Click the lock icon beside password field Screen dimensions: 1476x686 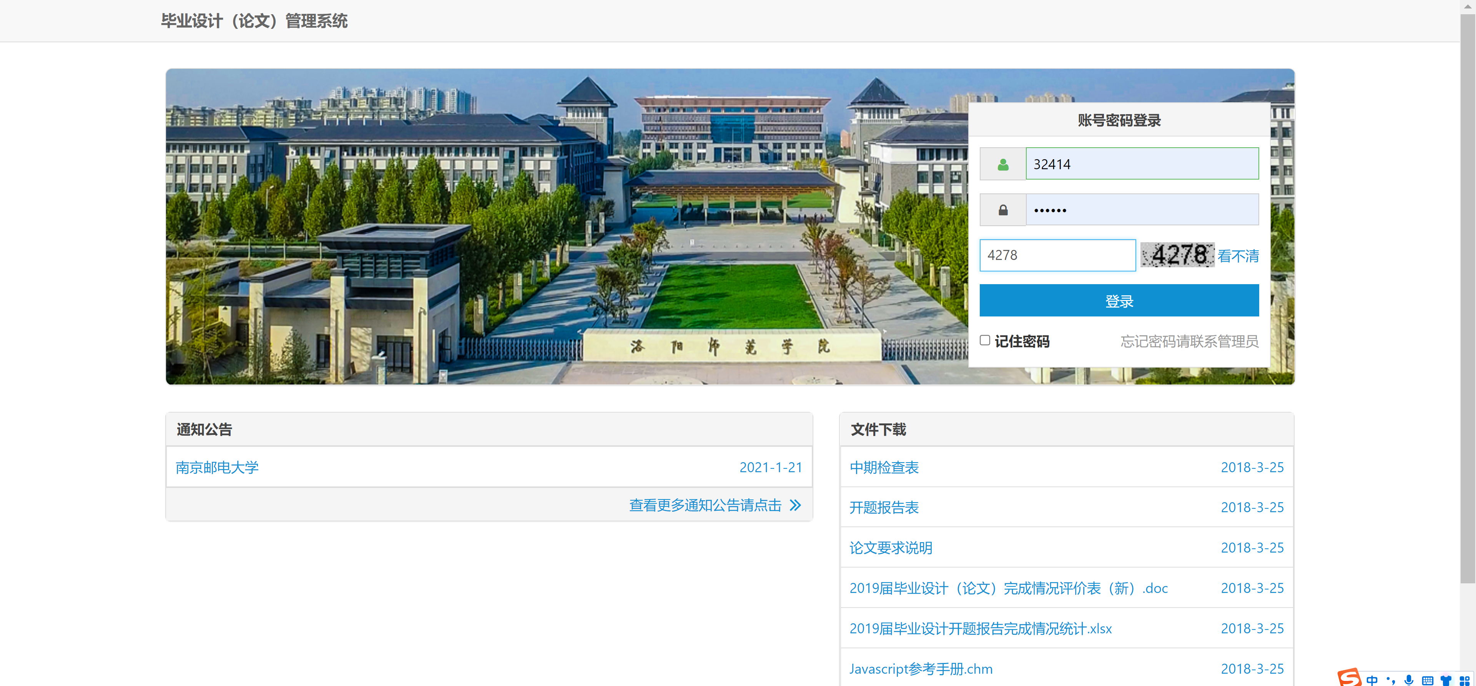click(1003, 210)
